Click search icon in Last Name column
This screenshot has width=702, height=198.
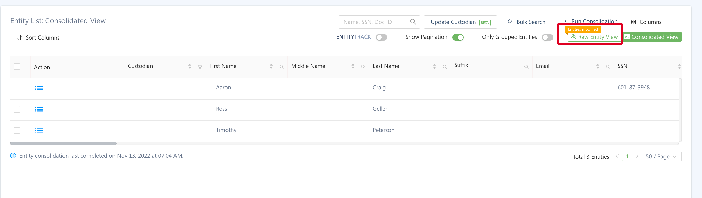(445, 67)
